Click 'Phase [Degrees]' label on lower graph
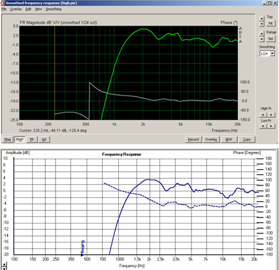Image resolution: width=279 pixels, height=270 pixels. [247, 153]
